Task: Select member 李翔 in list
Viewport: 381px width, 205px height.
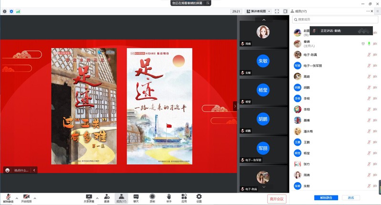Action: point(335,109)
